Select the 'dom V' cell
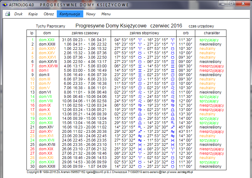Image resolution: width=252 pixels, height=178 pixels. coord(44,88)
